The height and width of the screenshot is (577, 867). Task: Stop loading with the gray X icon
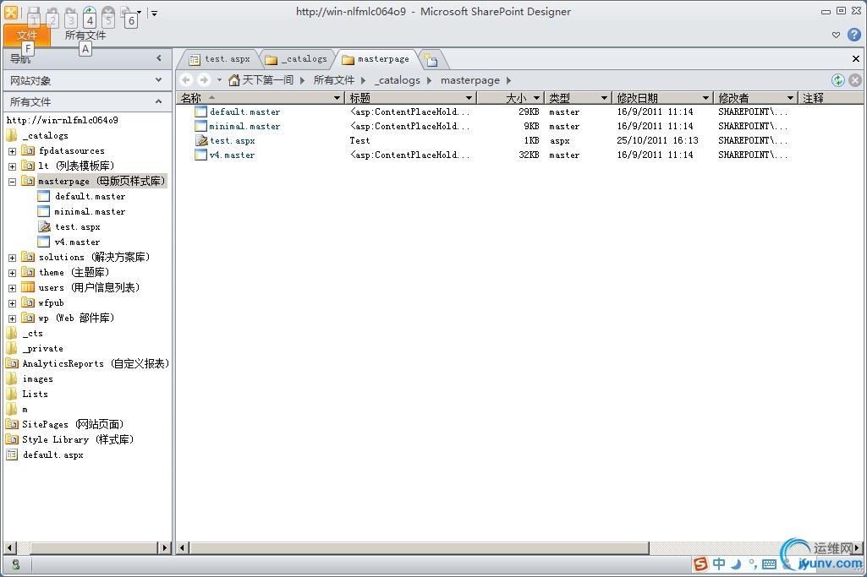pos(855,80)
